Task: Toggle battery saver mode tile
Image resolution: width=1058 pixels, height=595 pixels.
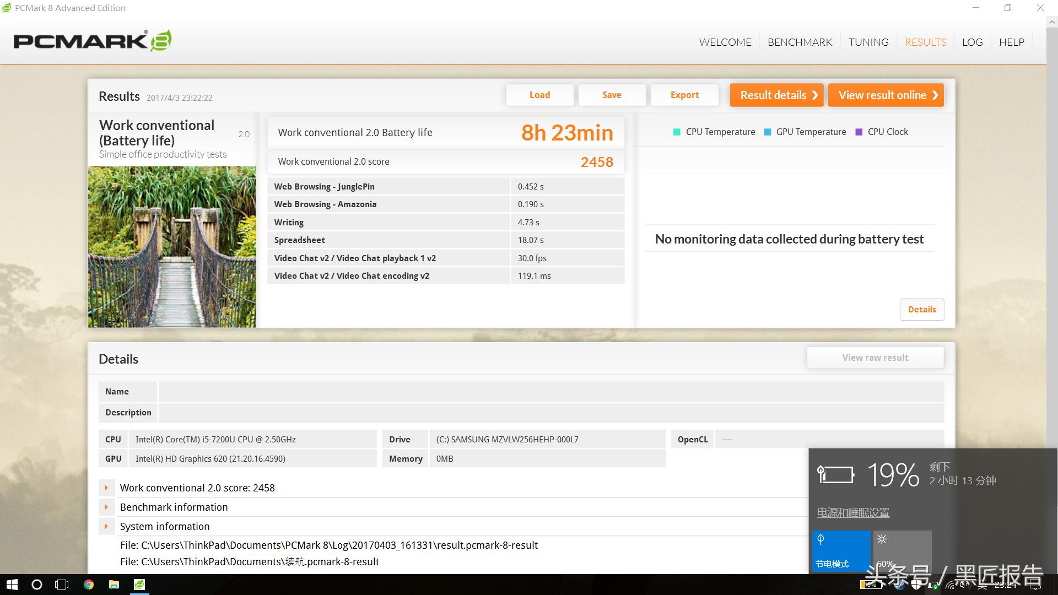Action: [x=841, y=551]
